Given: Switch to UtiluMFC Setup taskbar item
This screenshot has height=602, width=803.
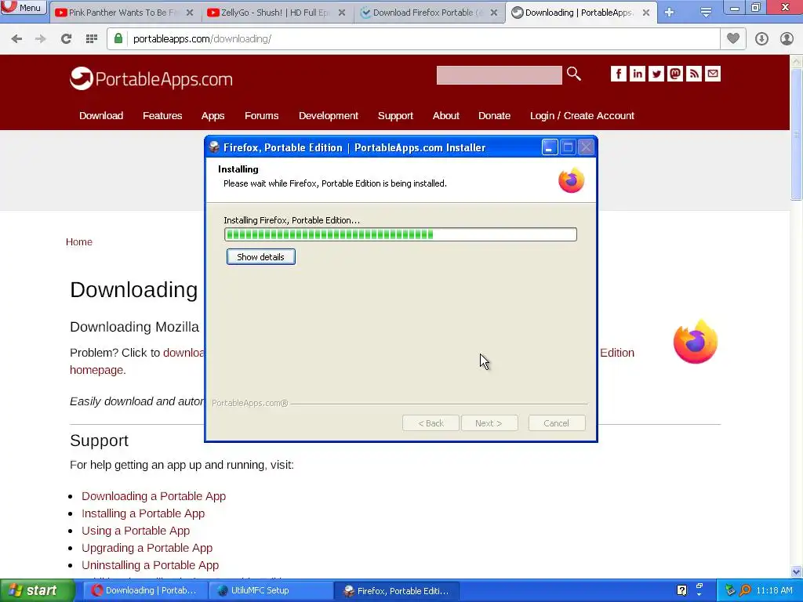Looking at the screenshot, I should [271, 591].
